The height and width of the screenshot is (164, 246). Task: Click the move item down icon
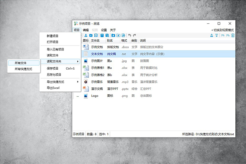[216, 35]
